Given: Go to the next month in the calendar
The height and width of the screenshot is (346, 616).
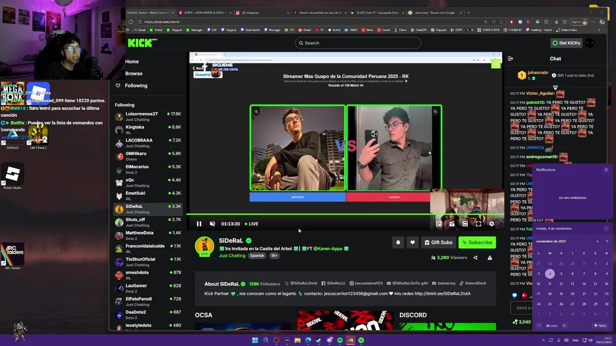Looking at the screenshot, I should click(606, 241).
